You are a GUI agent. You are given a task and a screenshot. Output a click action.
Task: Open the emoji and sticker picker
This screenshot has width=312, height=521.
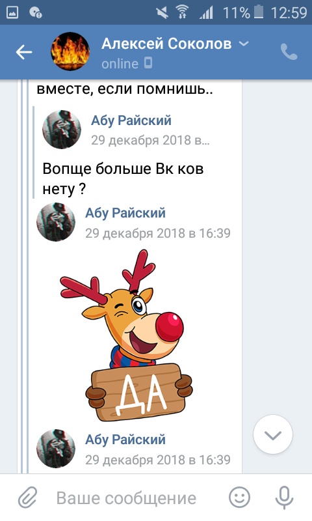point(239,498)
